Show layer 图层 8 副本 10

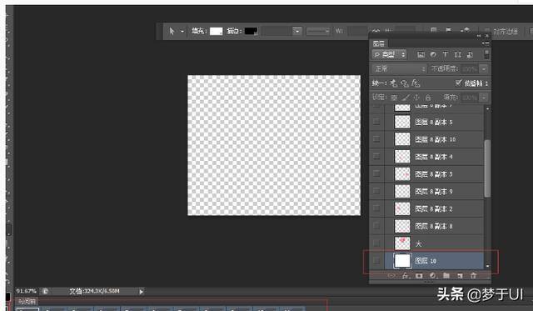pyautogui.click(x=376, y=139)
